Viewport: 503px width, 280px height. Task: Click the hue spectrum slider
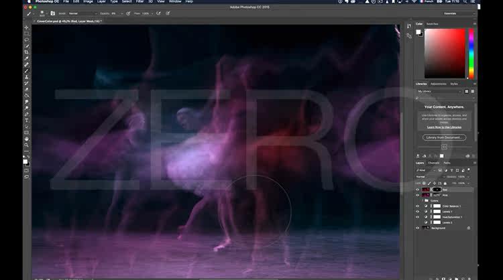click(471, 53)
